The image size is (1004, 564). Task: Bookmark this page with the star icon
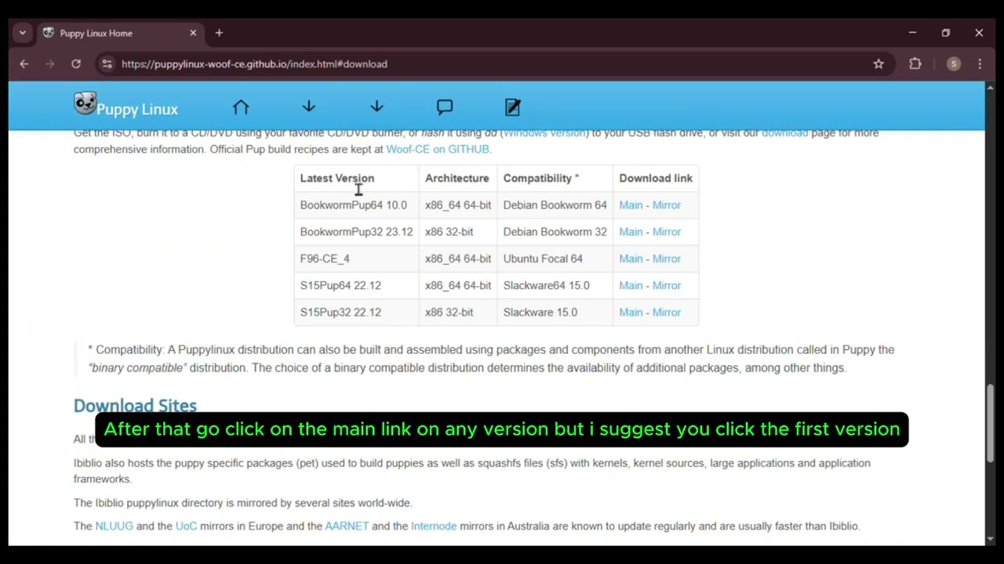pos(878,64)
